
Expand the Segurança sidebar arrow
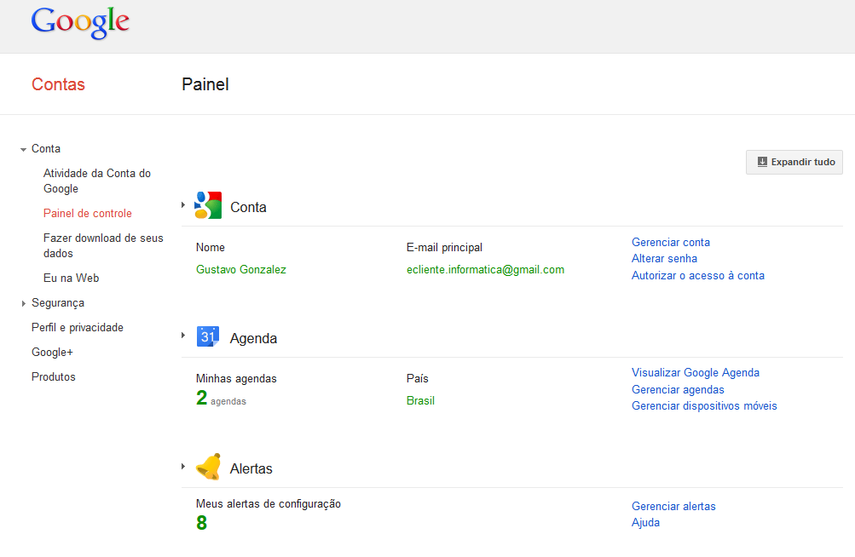point(24,303)
